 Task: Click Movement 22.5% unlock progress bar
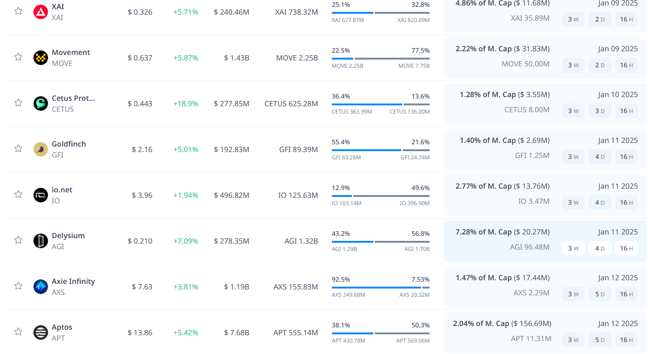(x=381, y=58)
